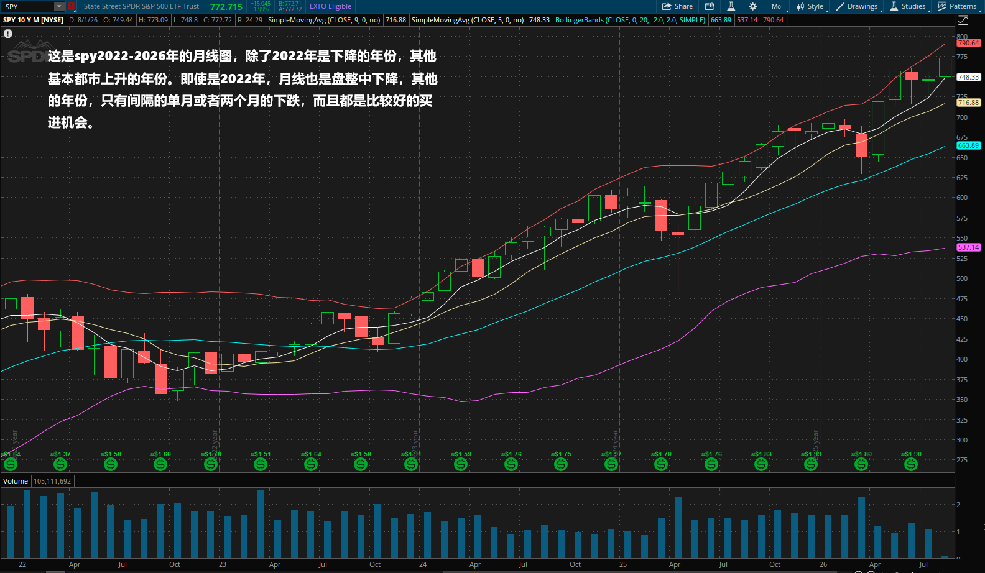Click the cyan 663.89 price bubble on axis
The height and width of the screenshot is (573, 985).
click(969, 145)
